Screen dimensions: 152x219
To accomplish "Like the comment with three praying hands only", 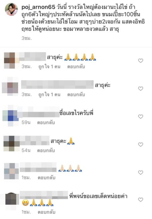I will [141, 172].
